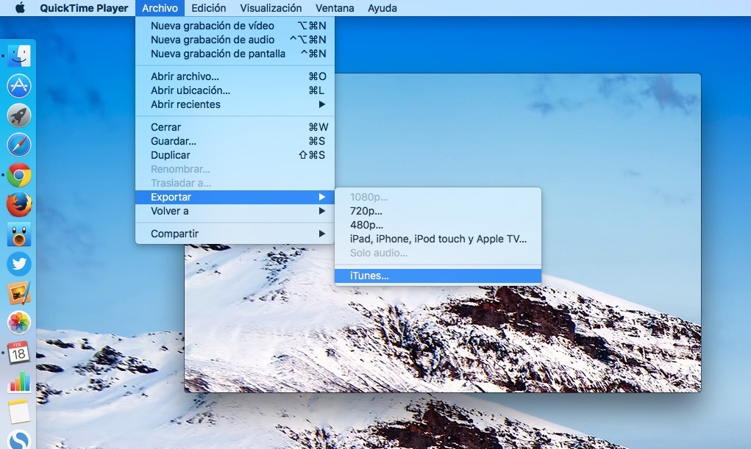This screenshot has width=751, height=449.
Task: Open Google Chrome from the Dock
Action: pyautogui.click(x=19, y=175)
